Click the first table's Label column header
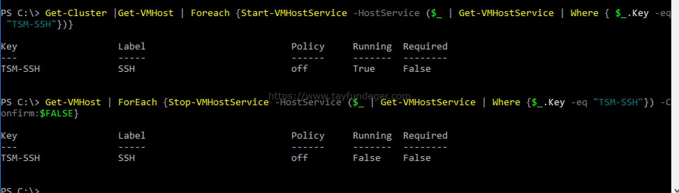This screenshot has height=193, width=679. (132, 46)
